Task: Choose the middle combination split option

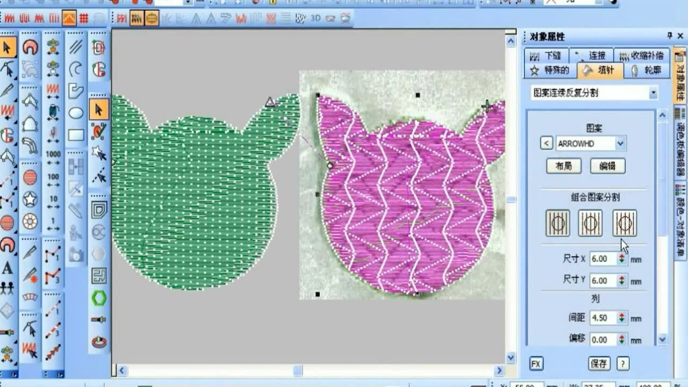Action: pos(590,223)
